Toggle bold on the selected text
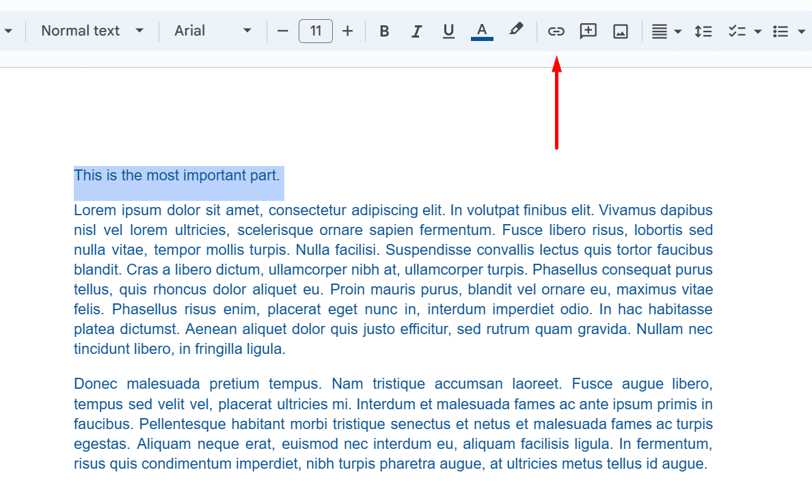 point(384,31)
